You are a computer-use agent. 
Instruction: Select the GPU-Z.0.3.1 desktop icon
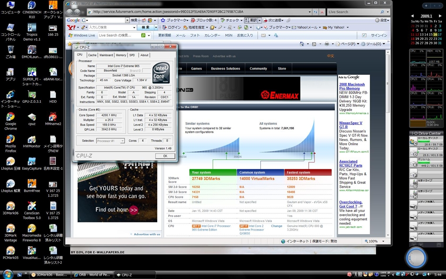(x=31, y=97)
